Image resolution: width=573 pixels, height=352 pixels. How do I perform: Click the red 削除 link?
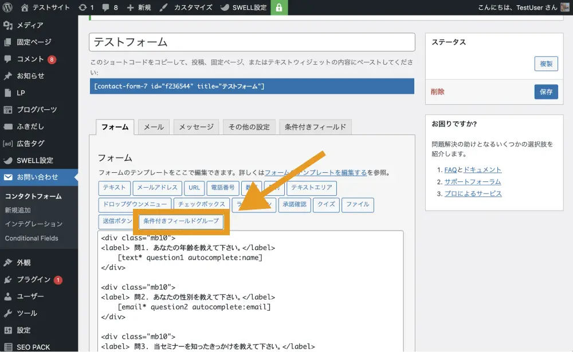coord(438,92)
